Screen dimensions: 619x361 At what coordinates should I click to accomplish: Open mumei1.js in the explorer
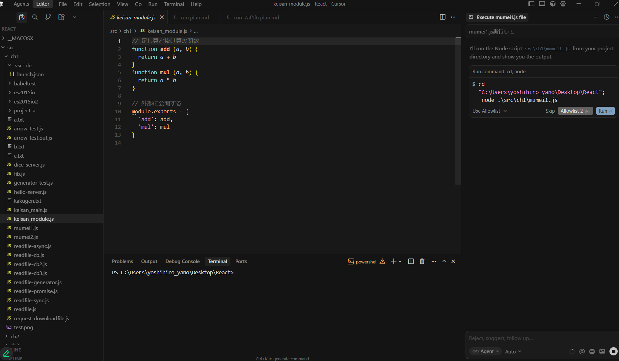pyautogui.click(x=52, y=228)
